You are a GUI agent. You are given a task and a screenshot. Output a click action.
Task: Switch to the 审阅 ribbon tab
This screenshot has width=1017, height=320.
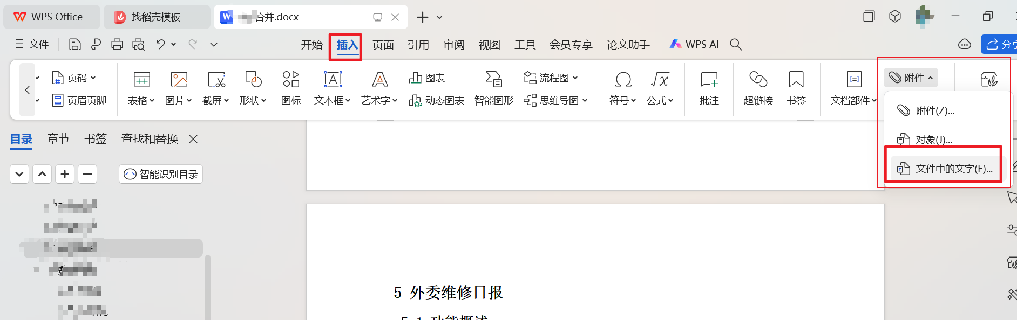[x=454, y=45]
